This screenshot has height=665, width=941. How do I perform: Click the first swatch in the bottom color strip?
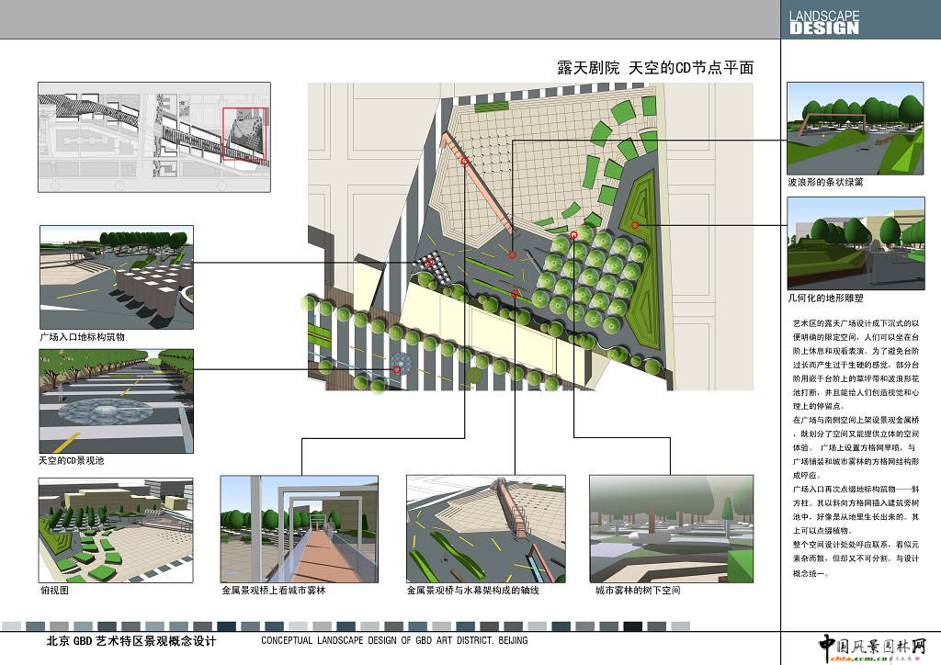pyautogui.click(x=11, y=625)
